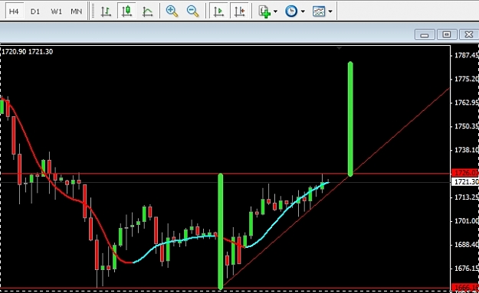The height and width of the screenshot is (293, 479).
Task: Select the tall green vertical bar near top
Action: (x=350, y=119)
